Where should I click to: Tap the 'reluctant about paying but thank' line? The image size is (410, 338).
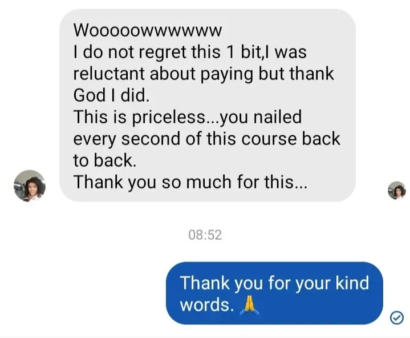(204, 74)
